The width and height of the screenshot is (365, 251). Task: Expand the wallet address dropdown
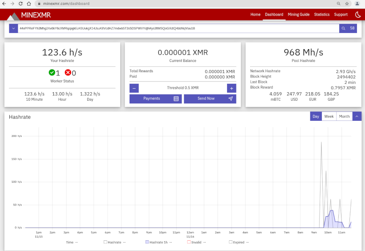coord(12,29)
